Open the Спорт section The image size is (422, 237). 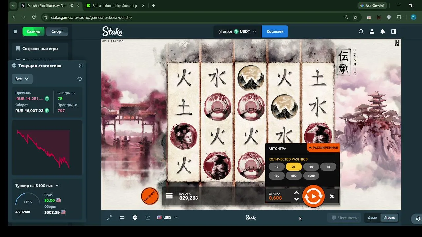tap(57, 31)
